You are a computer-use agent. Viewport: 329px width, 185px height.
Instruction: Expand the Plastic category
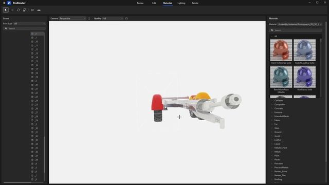[272, 160]
